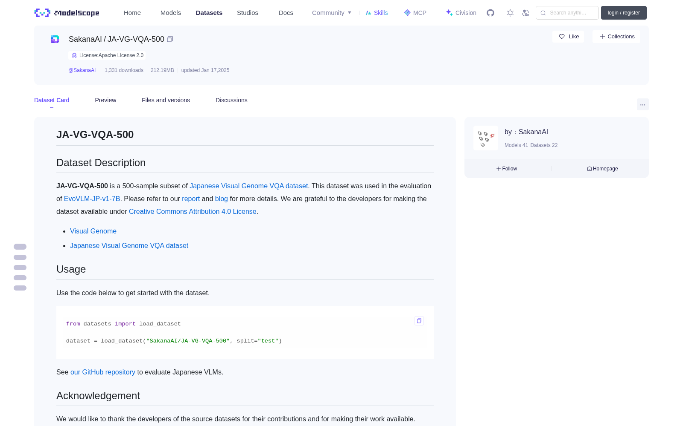Visit SakanaAI Homepage
Image resolution: width=683 pixels, height=426 pixels.
(x=602, y=169)
